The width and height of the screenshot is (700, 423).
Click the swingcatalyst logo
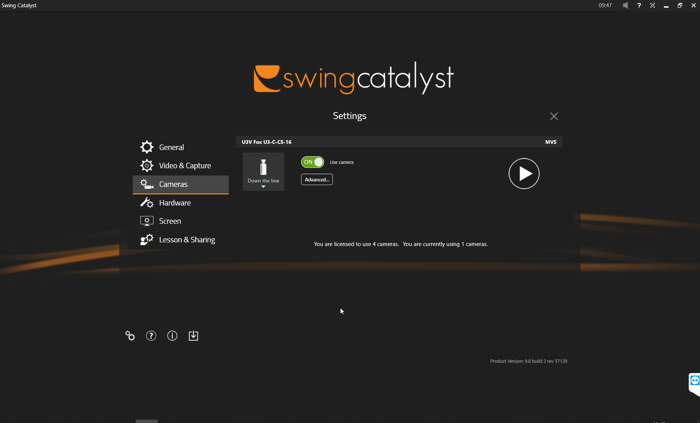click(353, 78)
